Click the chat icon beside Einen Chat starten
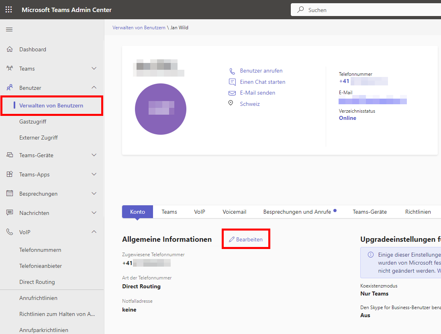Image resolution: width=441 pixels, height=334 pixels. pos(232,82)
